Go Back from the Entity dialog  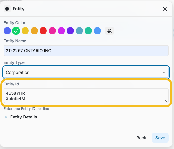pos(141,138)
